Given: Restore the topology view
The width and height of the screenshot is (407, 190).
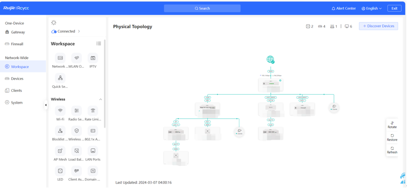Looking at the screenshot, I should pyautogui.click(x=392, y=137).
